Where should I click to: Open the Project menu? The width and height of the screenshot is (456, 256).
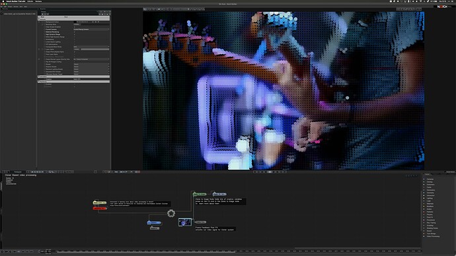click(x=10, y=7)
